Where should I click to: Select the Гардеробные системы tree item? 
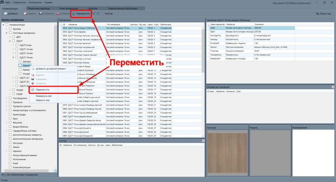point(24,131)
